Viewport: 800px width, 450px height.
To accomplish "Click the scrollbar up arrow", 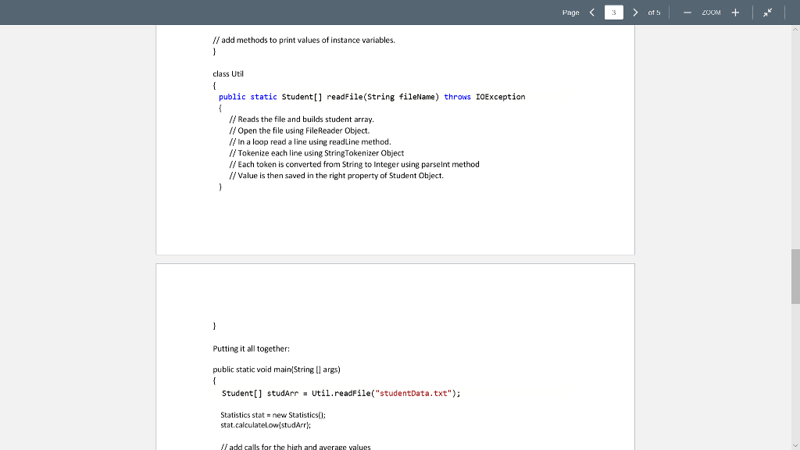I will point(795,29).
